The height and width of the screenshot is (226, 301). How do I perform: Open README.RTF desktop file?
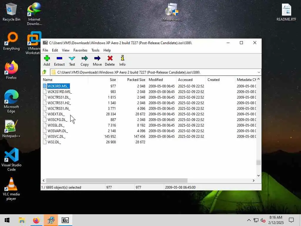coord(286,12)
